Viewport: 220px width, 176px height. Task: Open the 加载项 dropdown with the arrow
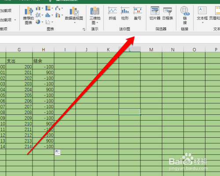pos(15,20)
